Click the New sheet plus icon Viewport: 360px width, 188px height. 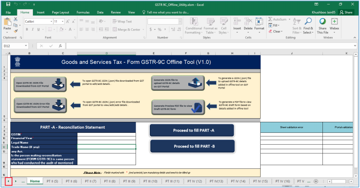[316, 181]
